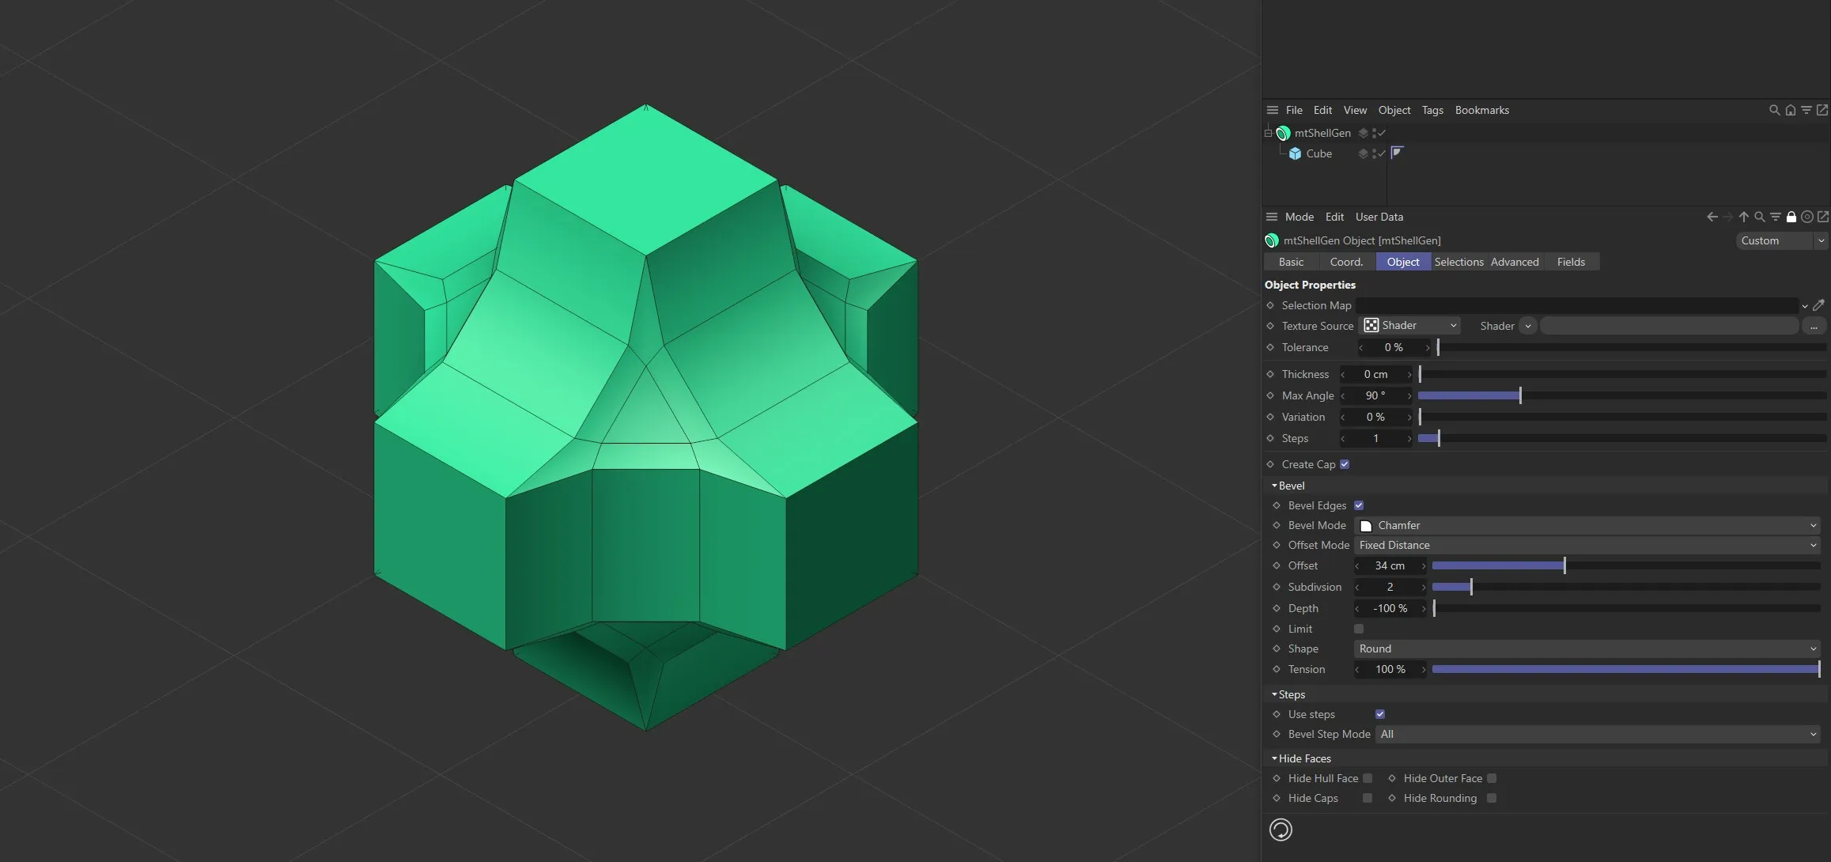Click the home icon in Object Manager
The image size is (1831, 862).
pos(1791,111)
